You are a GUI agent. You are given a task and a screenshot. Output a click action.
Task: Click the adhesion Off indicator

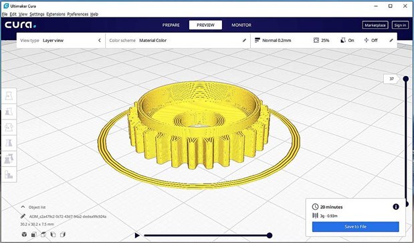click(371, 40)
